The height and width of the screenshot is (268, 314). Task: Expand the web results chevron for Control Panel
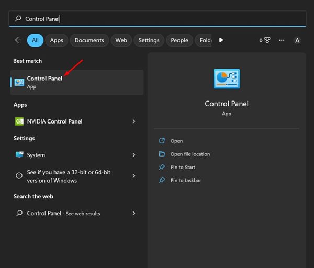[x=134, y=213]
